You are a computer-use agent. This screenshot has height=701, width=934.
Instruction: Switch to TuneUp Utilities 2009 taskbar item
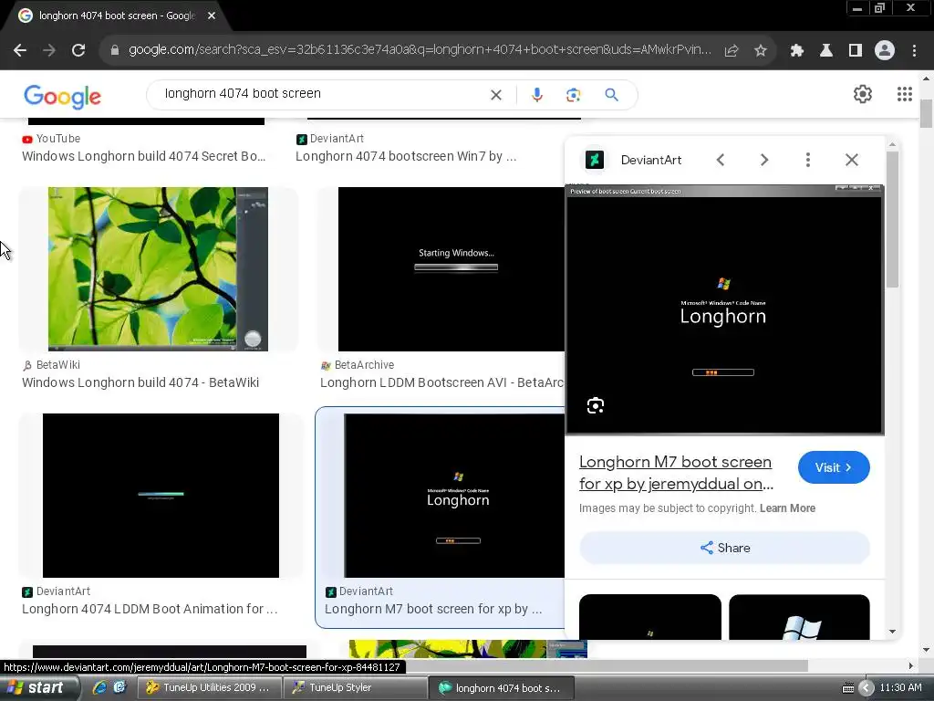[x=209, y=688]
